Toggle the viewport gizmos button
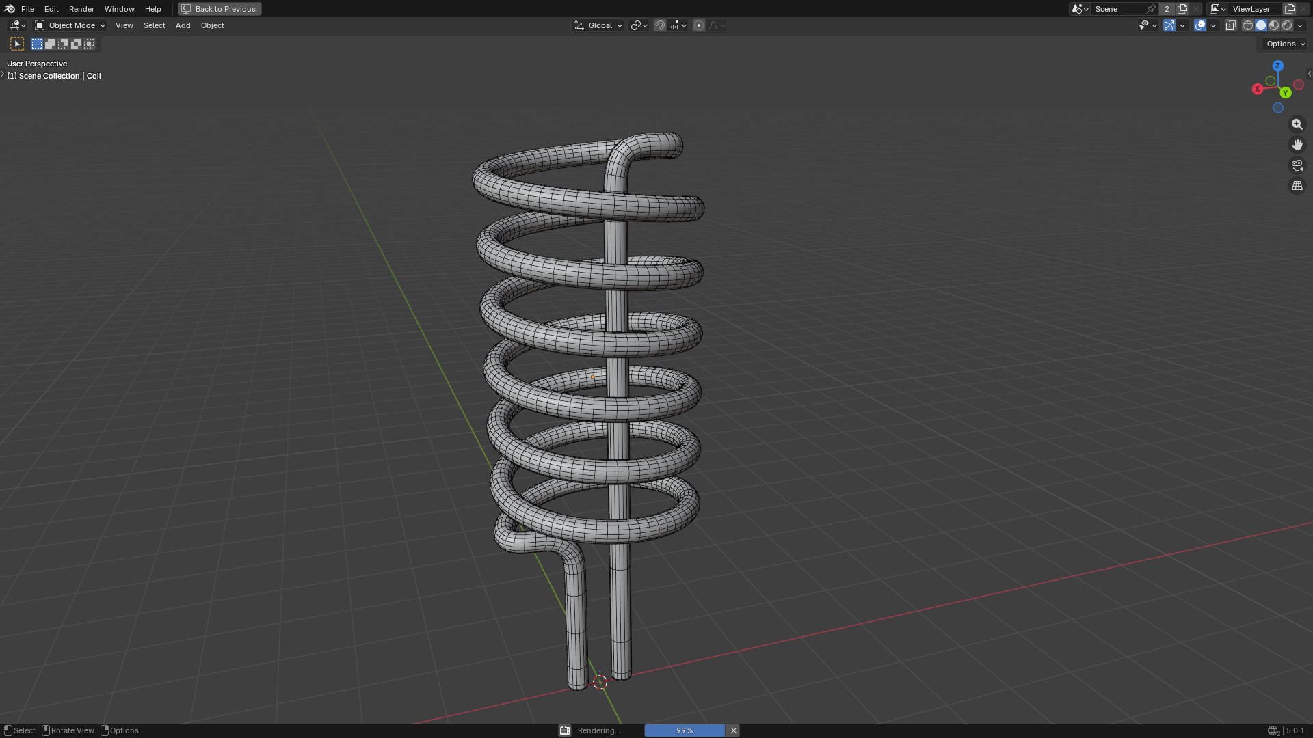This screenshot has width=1313, height=738. coord(1169,25)
